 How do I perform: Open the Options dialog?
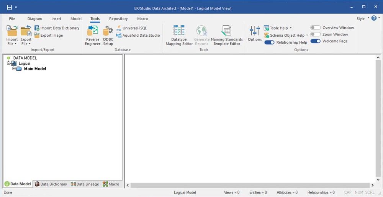[x=255, y=33]
